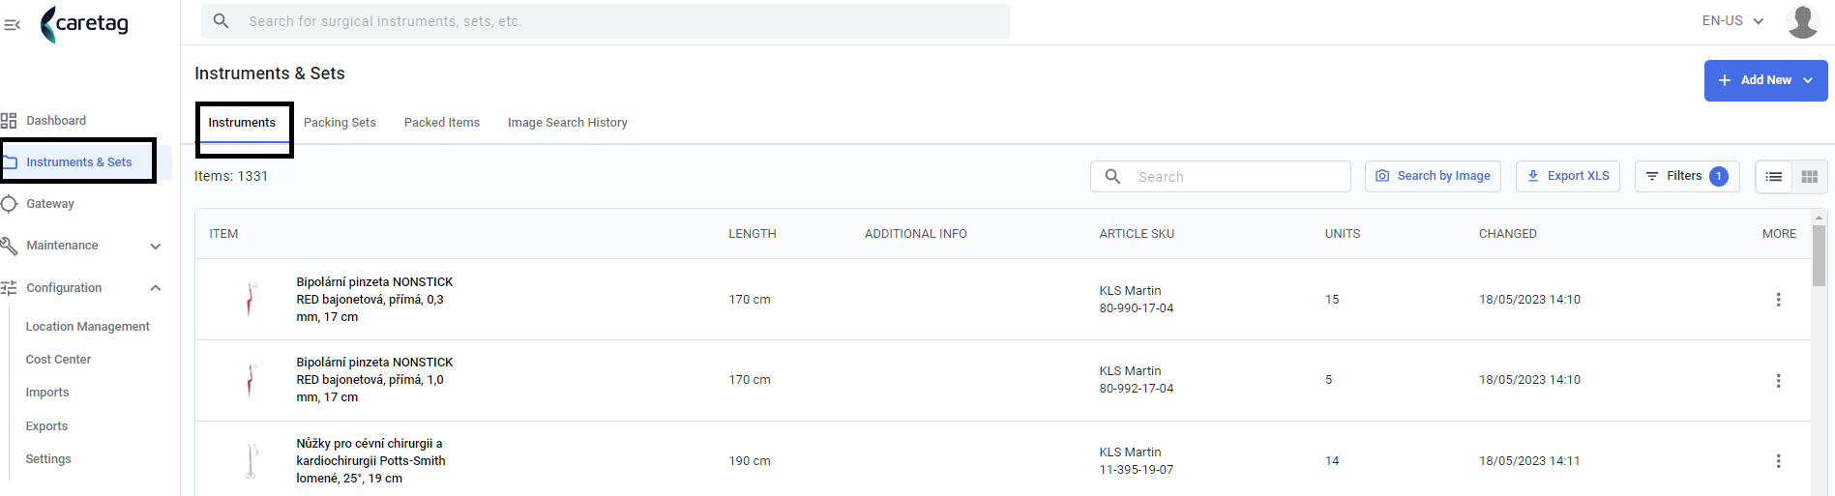The width and height of the screenshot is (1835, 496).
Task: Open the EN-US language dropdown
Action: point(1732,20)
